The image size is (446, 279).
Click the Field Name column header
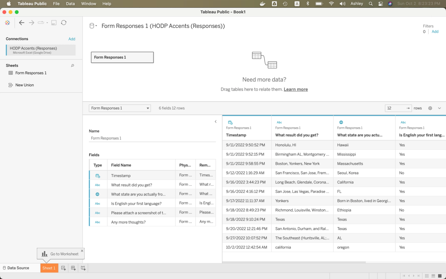(x=141, y=165)
